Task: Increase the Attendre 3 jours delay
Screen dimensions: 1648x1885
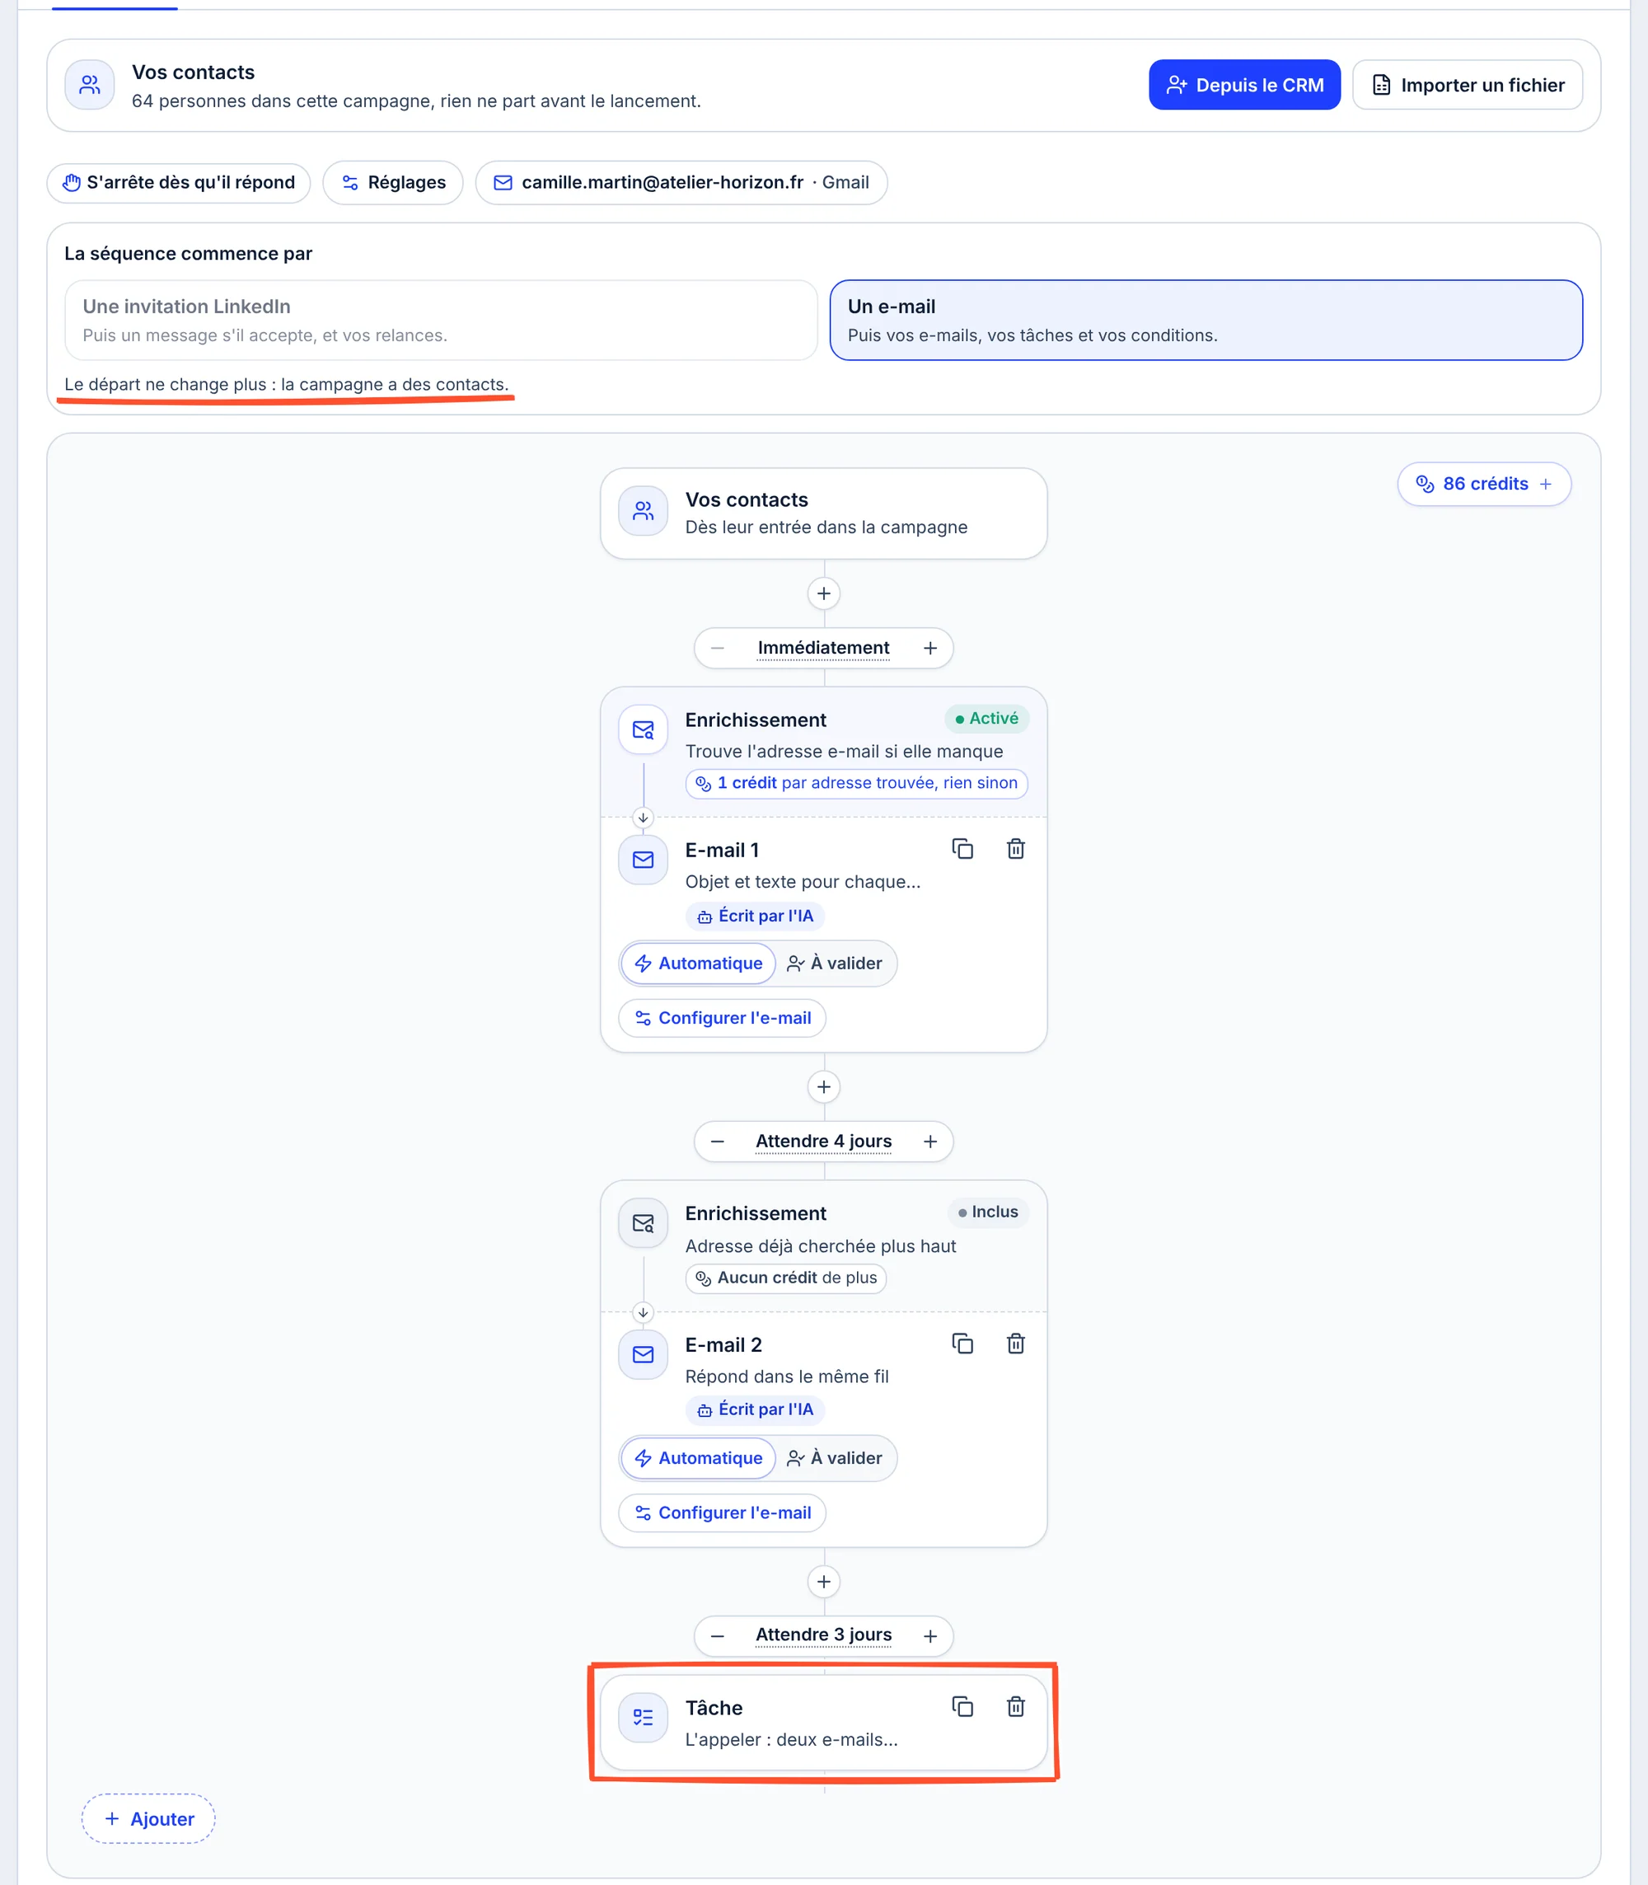Action: coord(929,1636)
